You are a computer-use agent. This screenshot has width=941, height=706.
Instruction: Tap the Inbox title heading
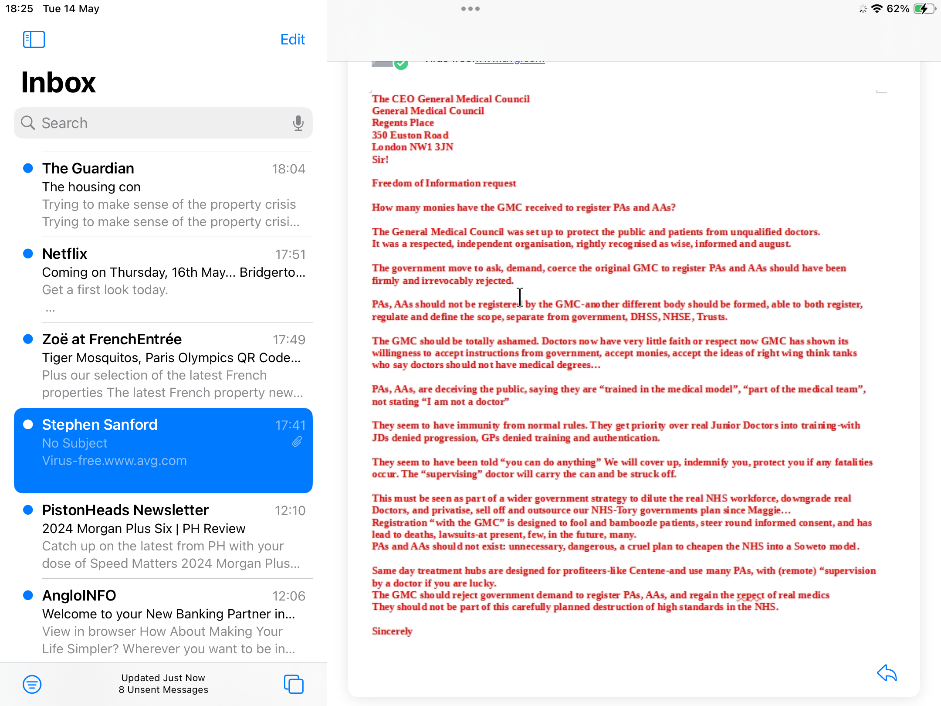click(x=58, y=82)
